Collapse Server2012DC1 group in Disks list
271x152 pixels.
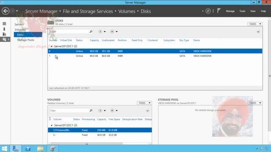[52, 46]
